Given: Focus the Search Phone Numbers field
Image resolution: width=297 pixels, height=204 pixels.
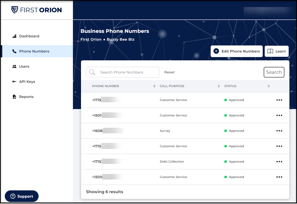Looking at the screenshot, I should [x=123, y=72].
